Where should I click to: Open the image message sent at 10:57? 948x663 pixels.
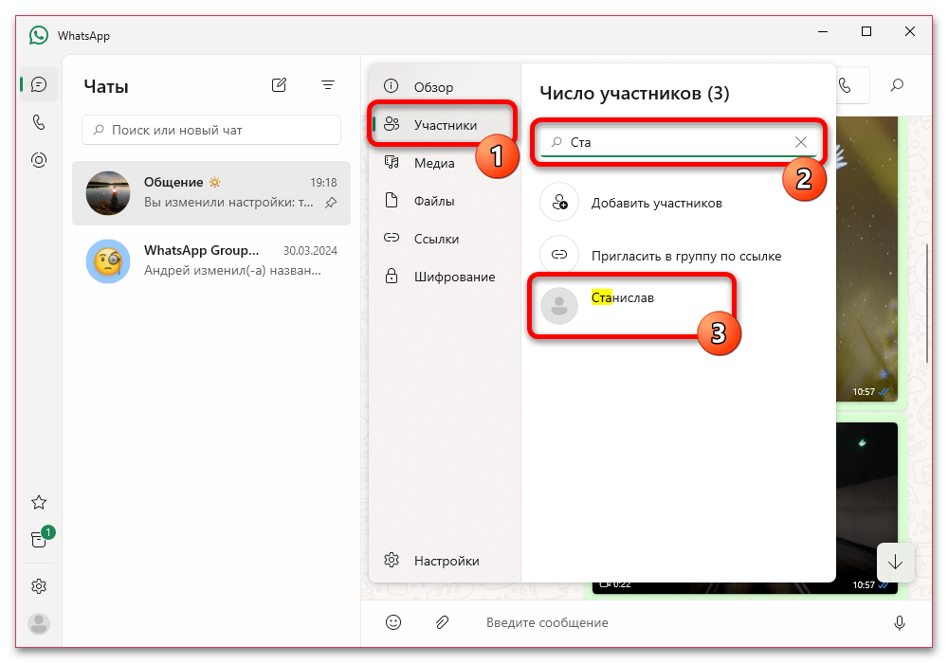pos(866,259)
